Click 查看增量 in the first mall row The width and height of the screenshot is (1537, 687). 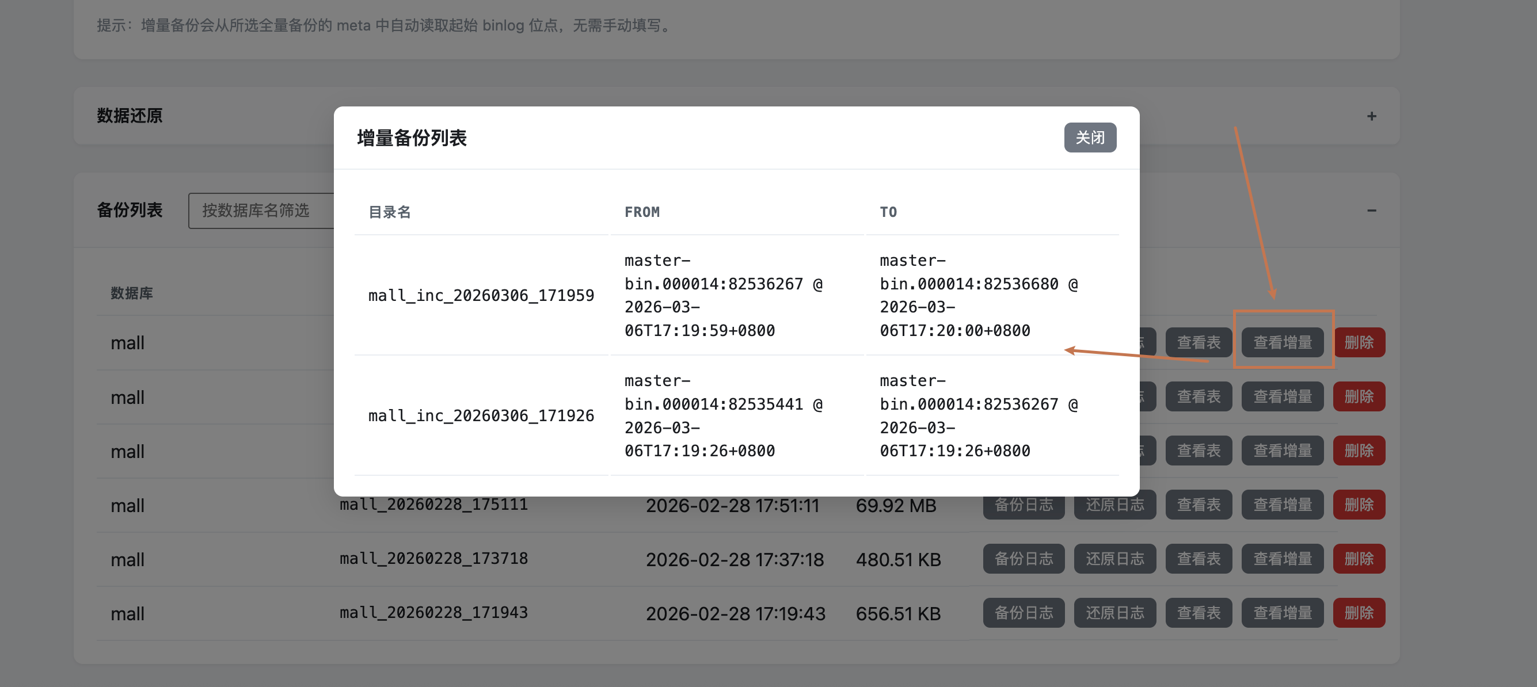(1282, 342)
